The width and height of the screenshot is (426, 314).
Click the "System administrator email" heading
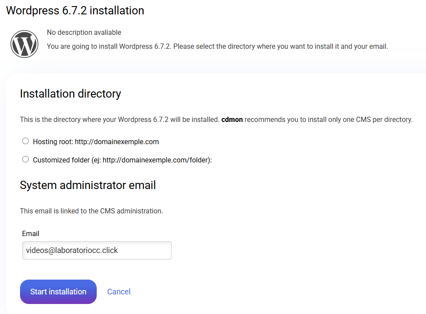88,185
